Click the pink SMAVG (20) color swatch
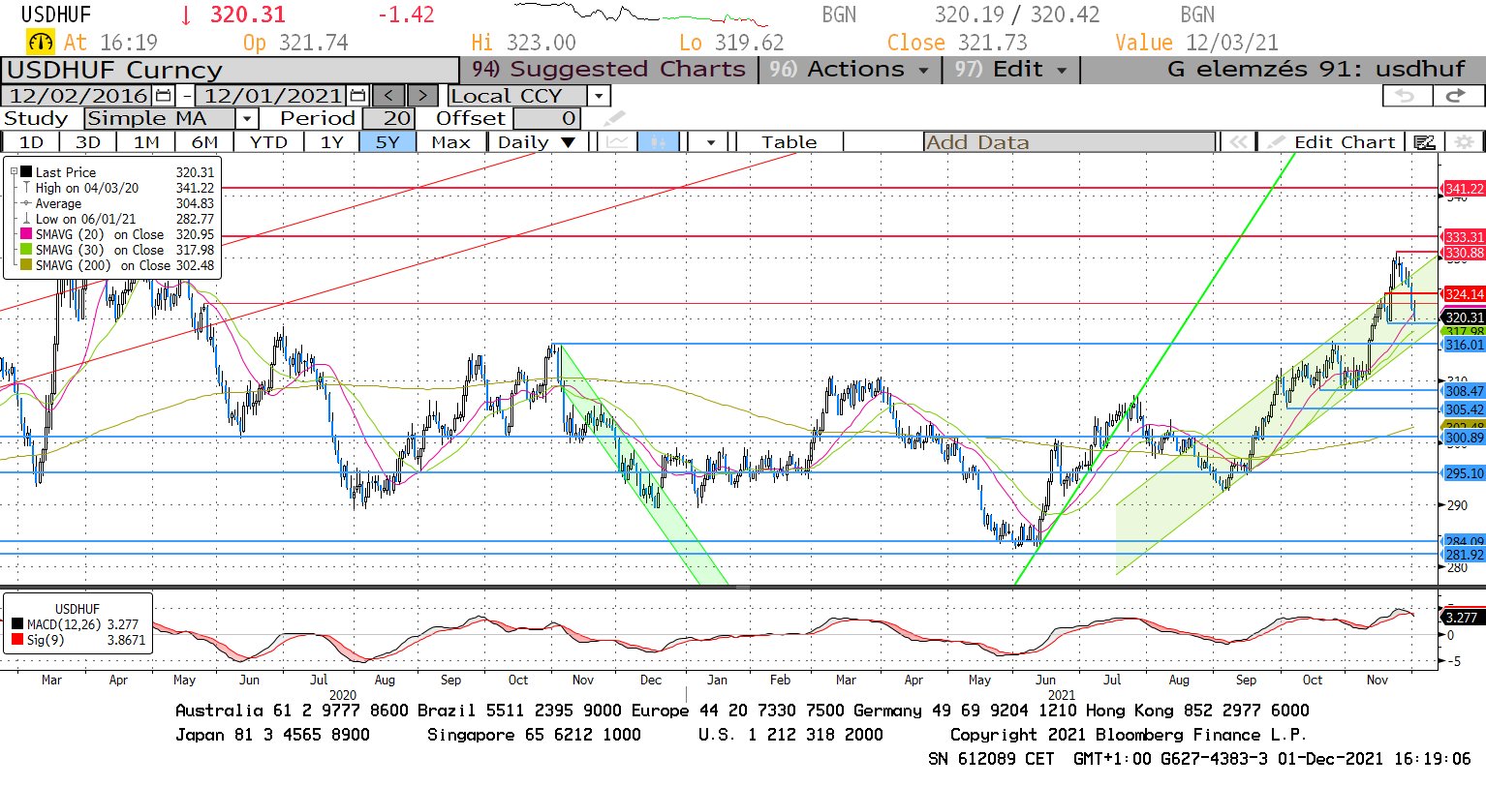The height and width of the screenshot is (787, 1486). coord(27,234)
